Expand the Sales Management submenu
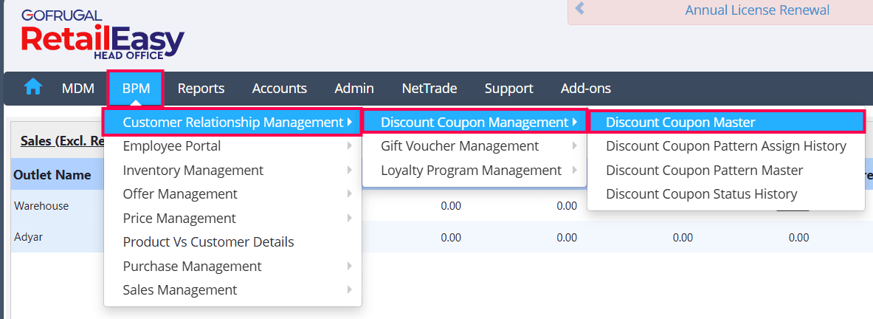The image size is (873, 319). pos(232,289)
